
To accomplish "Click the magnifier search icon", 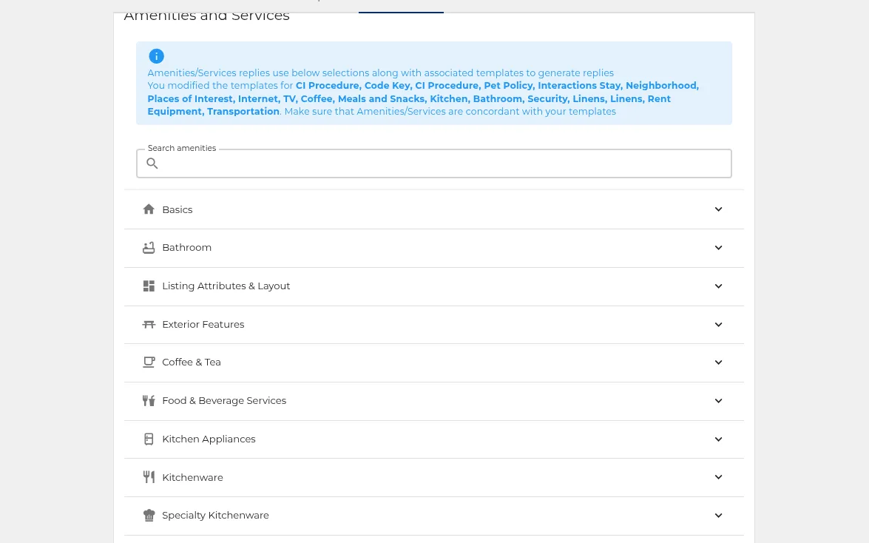I will (x=152, y=163).
